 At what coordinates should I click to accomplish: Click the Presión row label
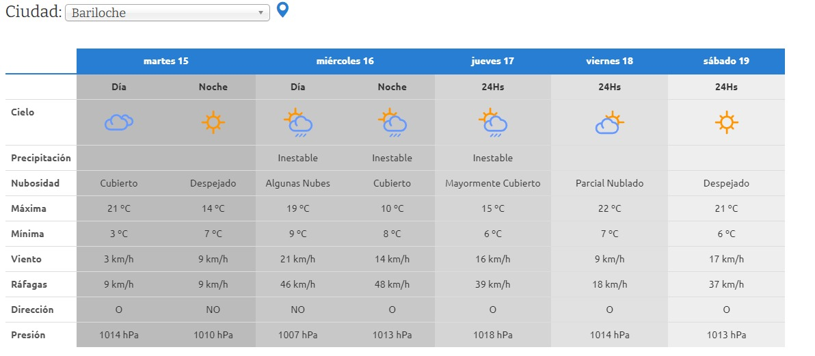(28, 335)
